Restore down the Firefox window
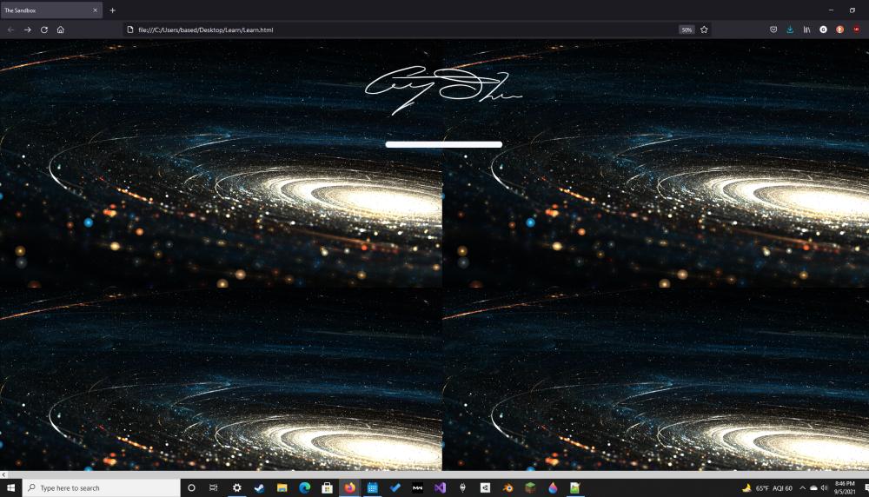 click(x=852, y=10)
